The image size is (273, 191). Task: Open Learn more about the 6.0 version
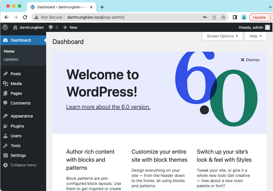coord(108,107)
